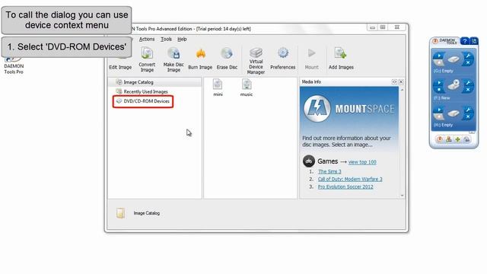The height and width of the screenshot is (274, 487).
Task: Click stop button for gadget drive (F:) New
Action: (x=439, y=90)
